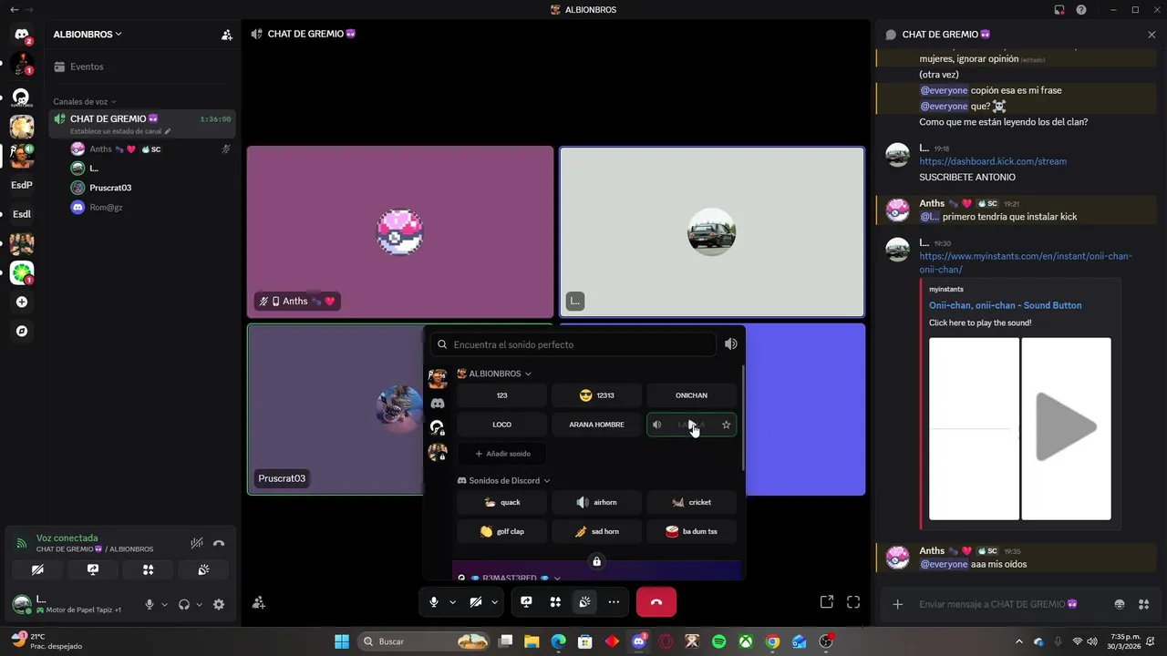
Task: Invite members to ALBIONBROS server icon
Action: [x=227, y=35]
